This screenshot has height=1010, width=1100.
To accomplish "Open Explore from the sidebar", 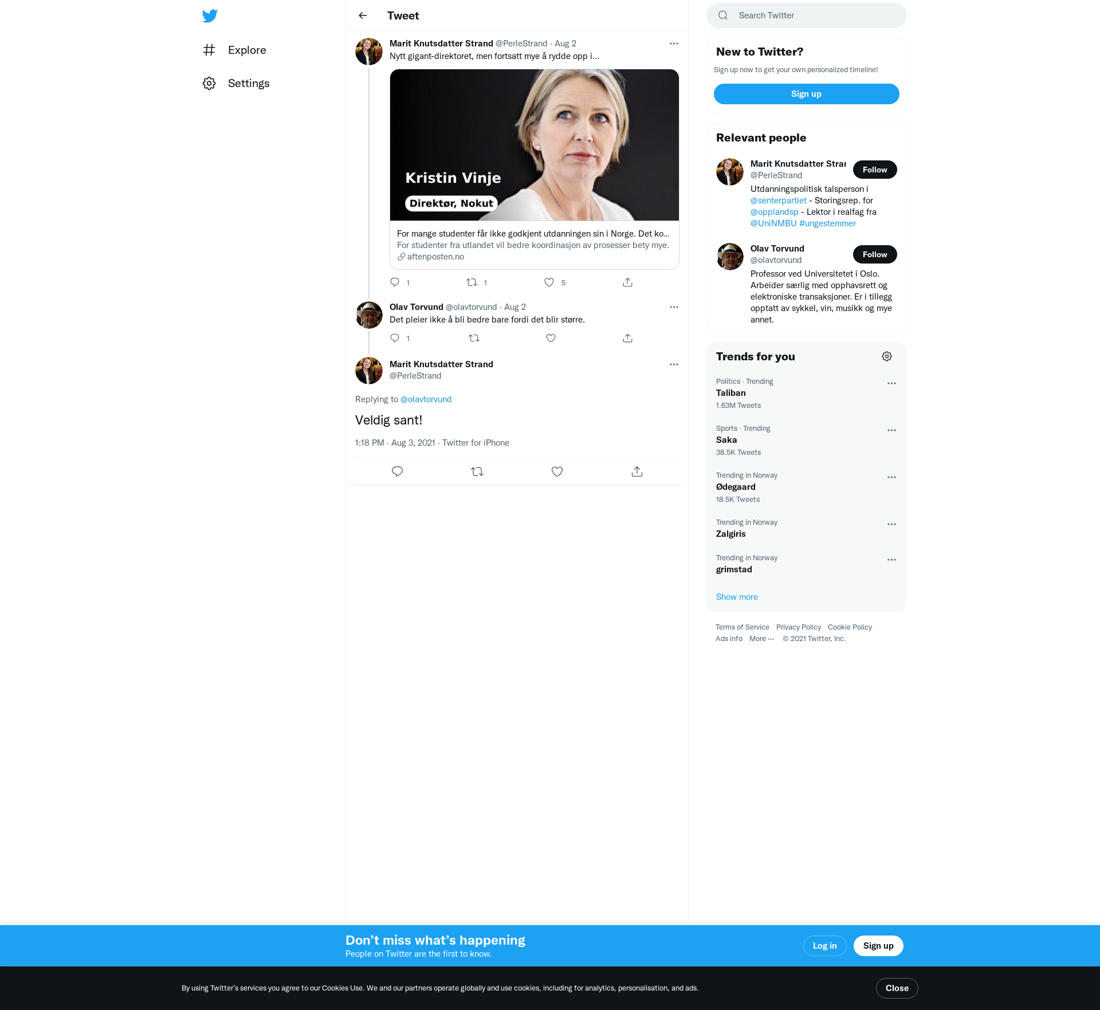I will [235, 50].
